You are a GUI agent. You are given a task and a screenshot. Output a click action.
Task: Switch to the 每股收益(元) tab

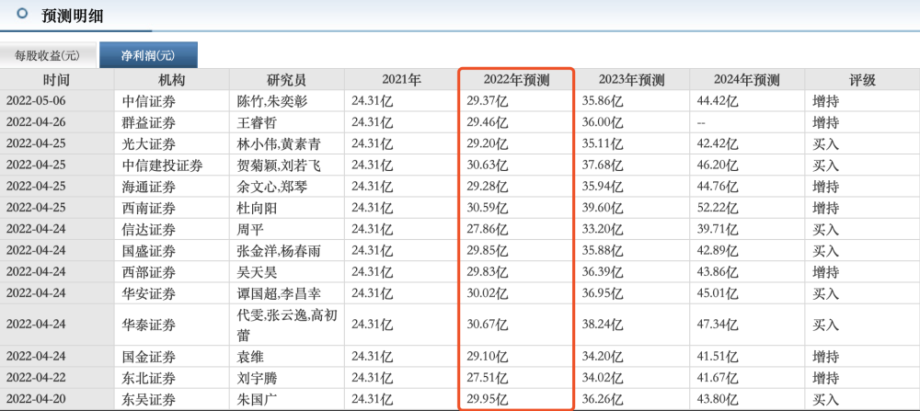[x=47, y=56]
